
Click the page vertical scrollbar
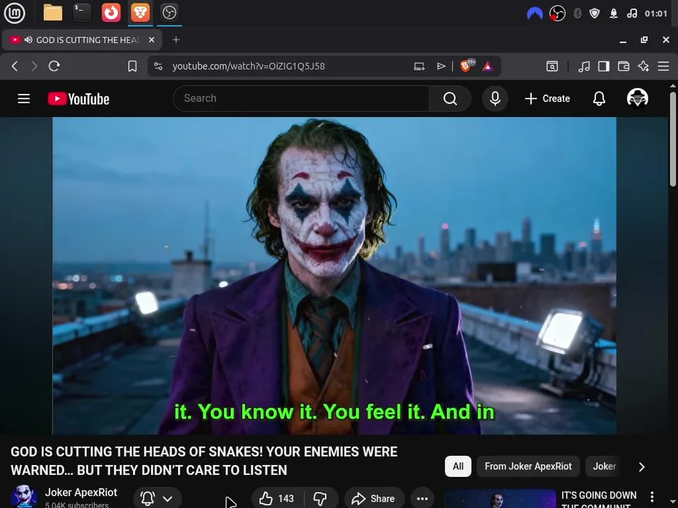pos(673,138)
